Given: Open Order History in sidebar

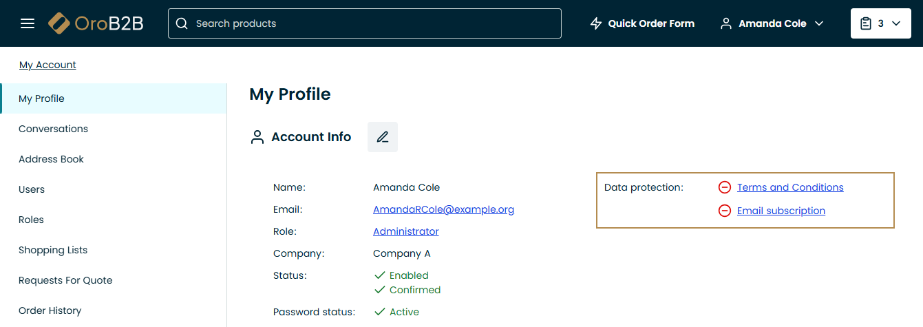Looking at the screenshot, I should [x=50, y=310].
